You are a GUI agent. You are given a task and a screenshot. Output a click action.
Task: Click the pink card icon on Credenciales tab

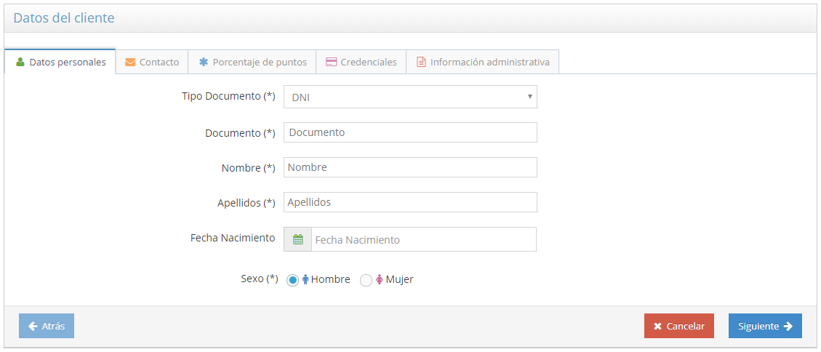pos(331,62)
